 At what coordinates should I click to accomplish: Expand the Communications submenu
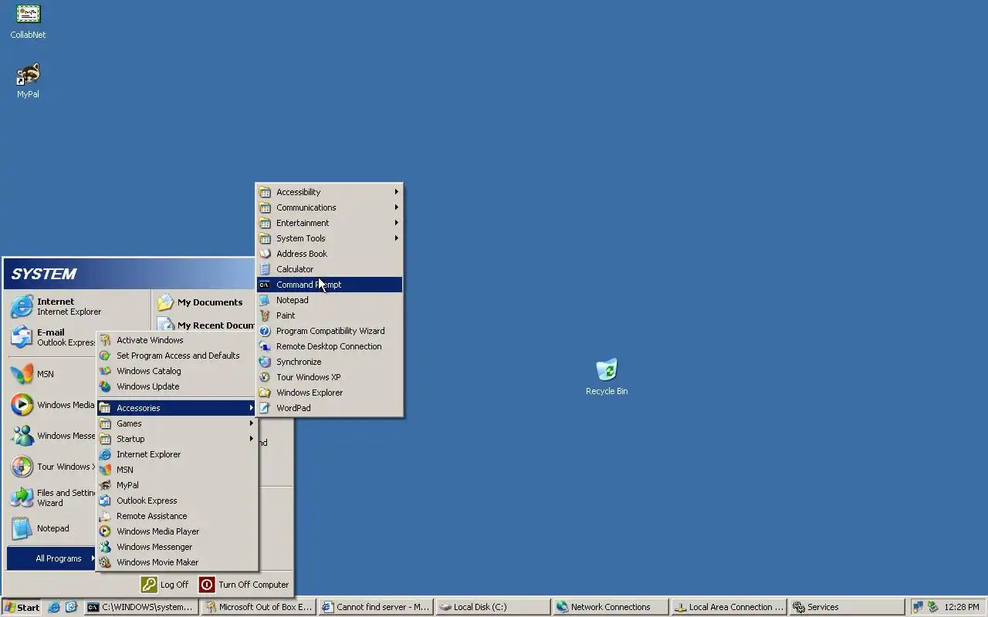(330, 207)
